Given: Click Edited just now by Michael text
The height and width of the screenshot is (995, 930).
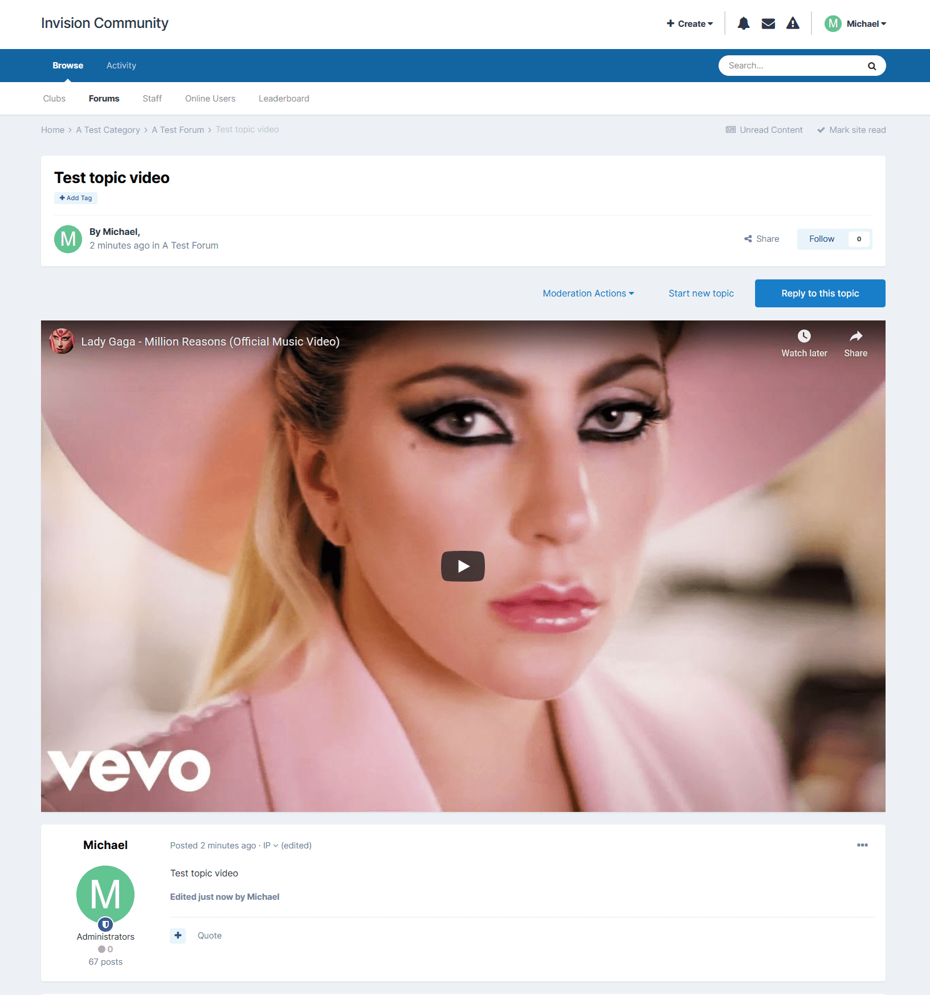Looking at the screenshot, I should [225, 897].
